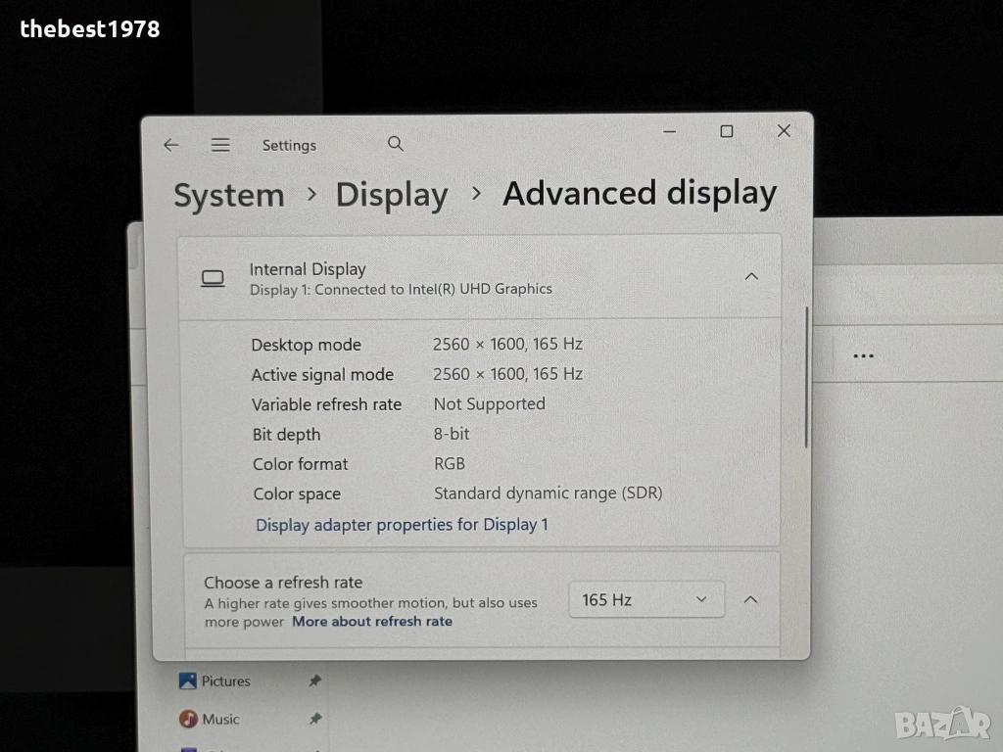Click the pin icon next to Music

pos(314,720)
